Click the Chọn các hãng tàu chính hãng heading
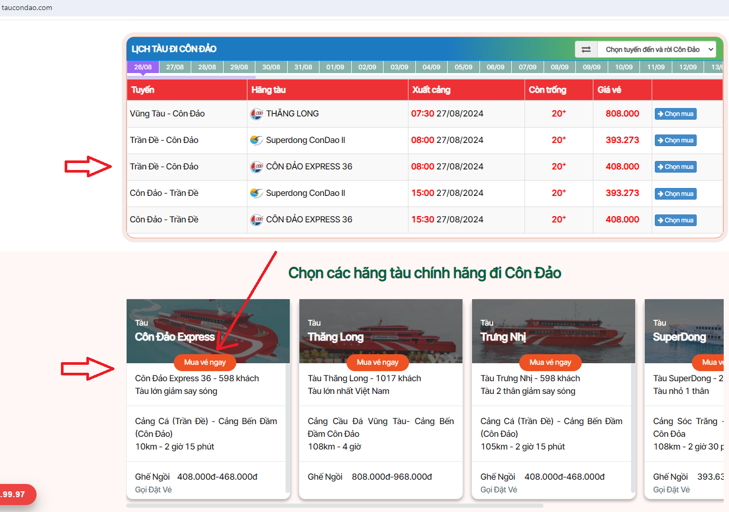This screenshot has width=729, height=512. tap(424, 273)
